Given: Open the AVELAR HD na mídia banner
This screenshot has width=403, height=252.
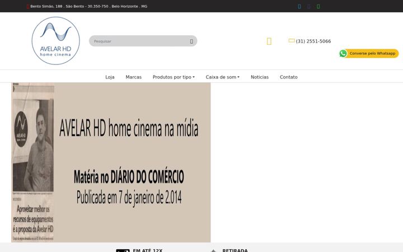Looking at the screenshot, I should [111, 162].
